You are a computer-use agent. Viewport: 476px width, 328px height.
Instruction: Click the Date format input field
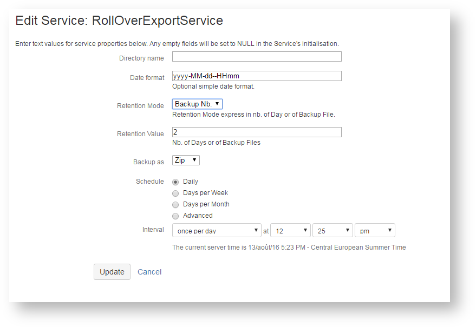[257, 76]
